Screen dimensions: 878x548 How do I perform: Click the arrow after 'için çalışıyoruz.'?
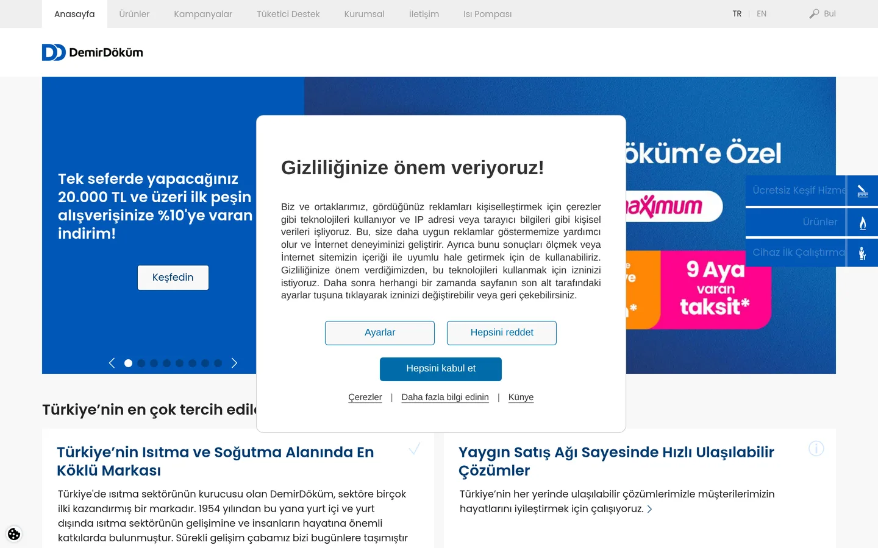coord(650,510)
